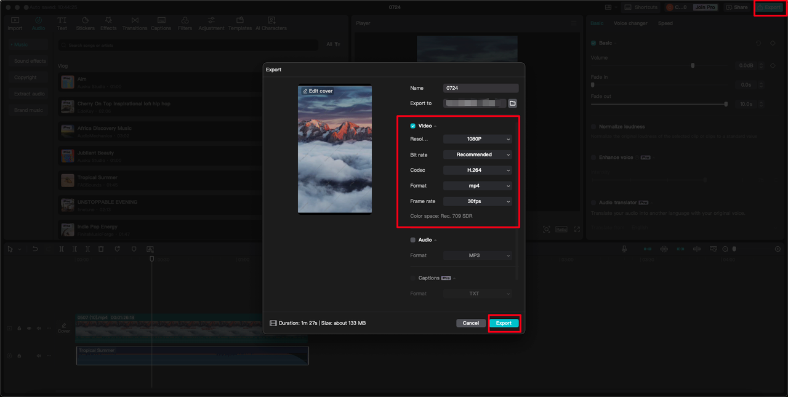Select Music in the audio sidebar
788x397 pixels.
coord(28,45)
